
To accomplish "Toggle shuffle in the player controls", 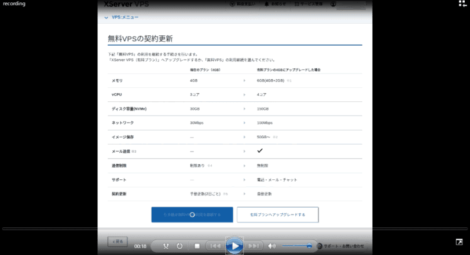I will (x=166, y=246).
